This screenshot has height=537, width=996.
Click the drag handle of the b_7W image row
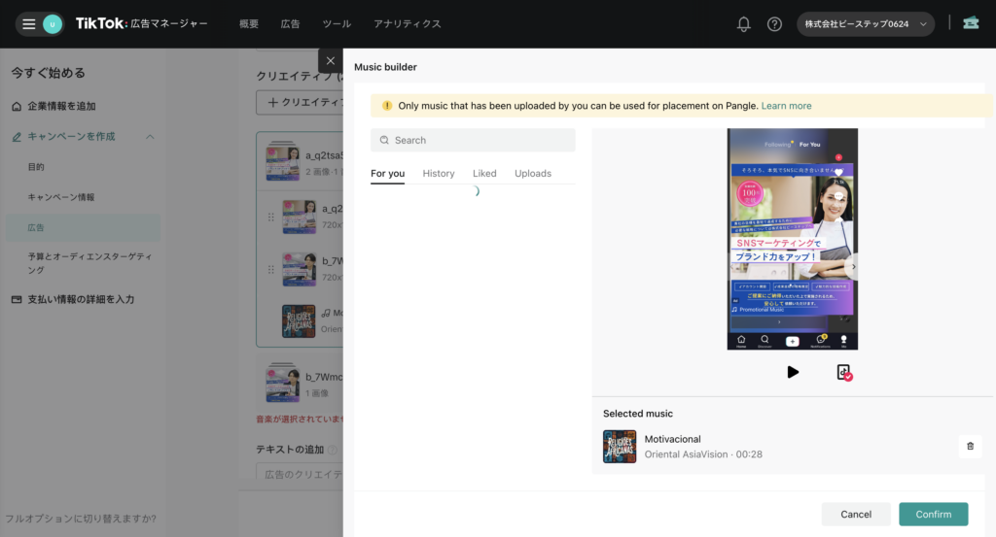pos(271,269)
